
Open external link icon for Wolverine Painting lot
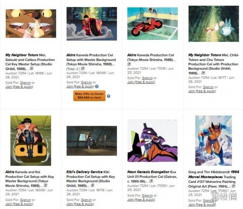click(x=233, y=186)
